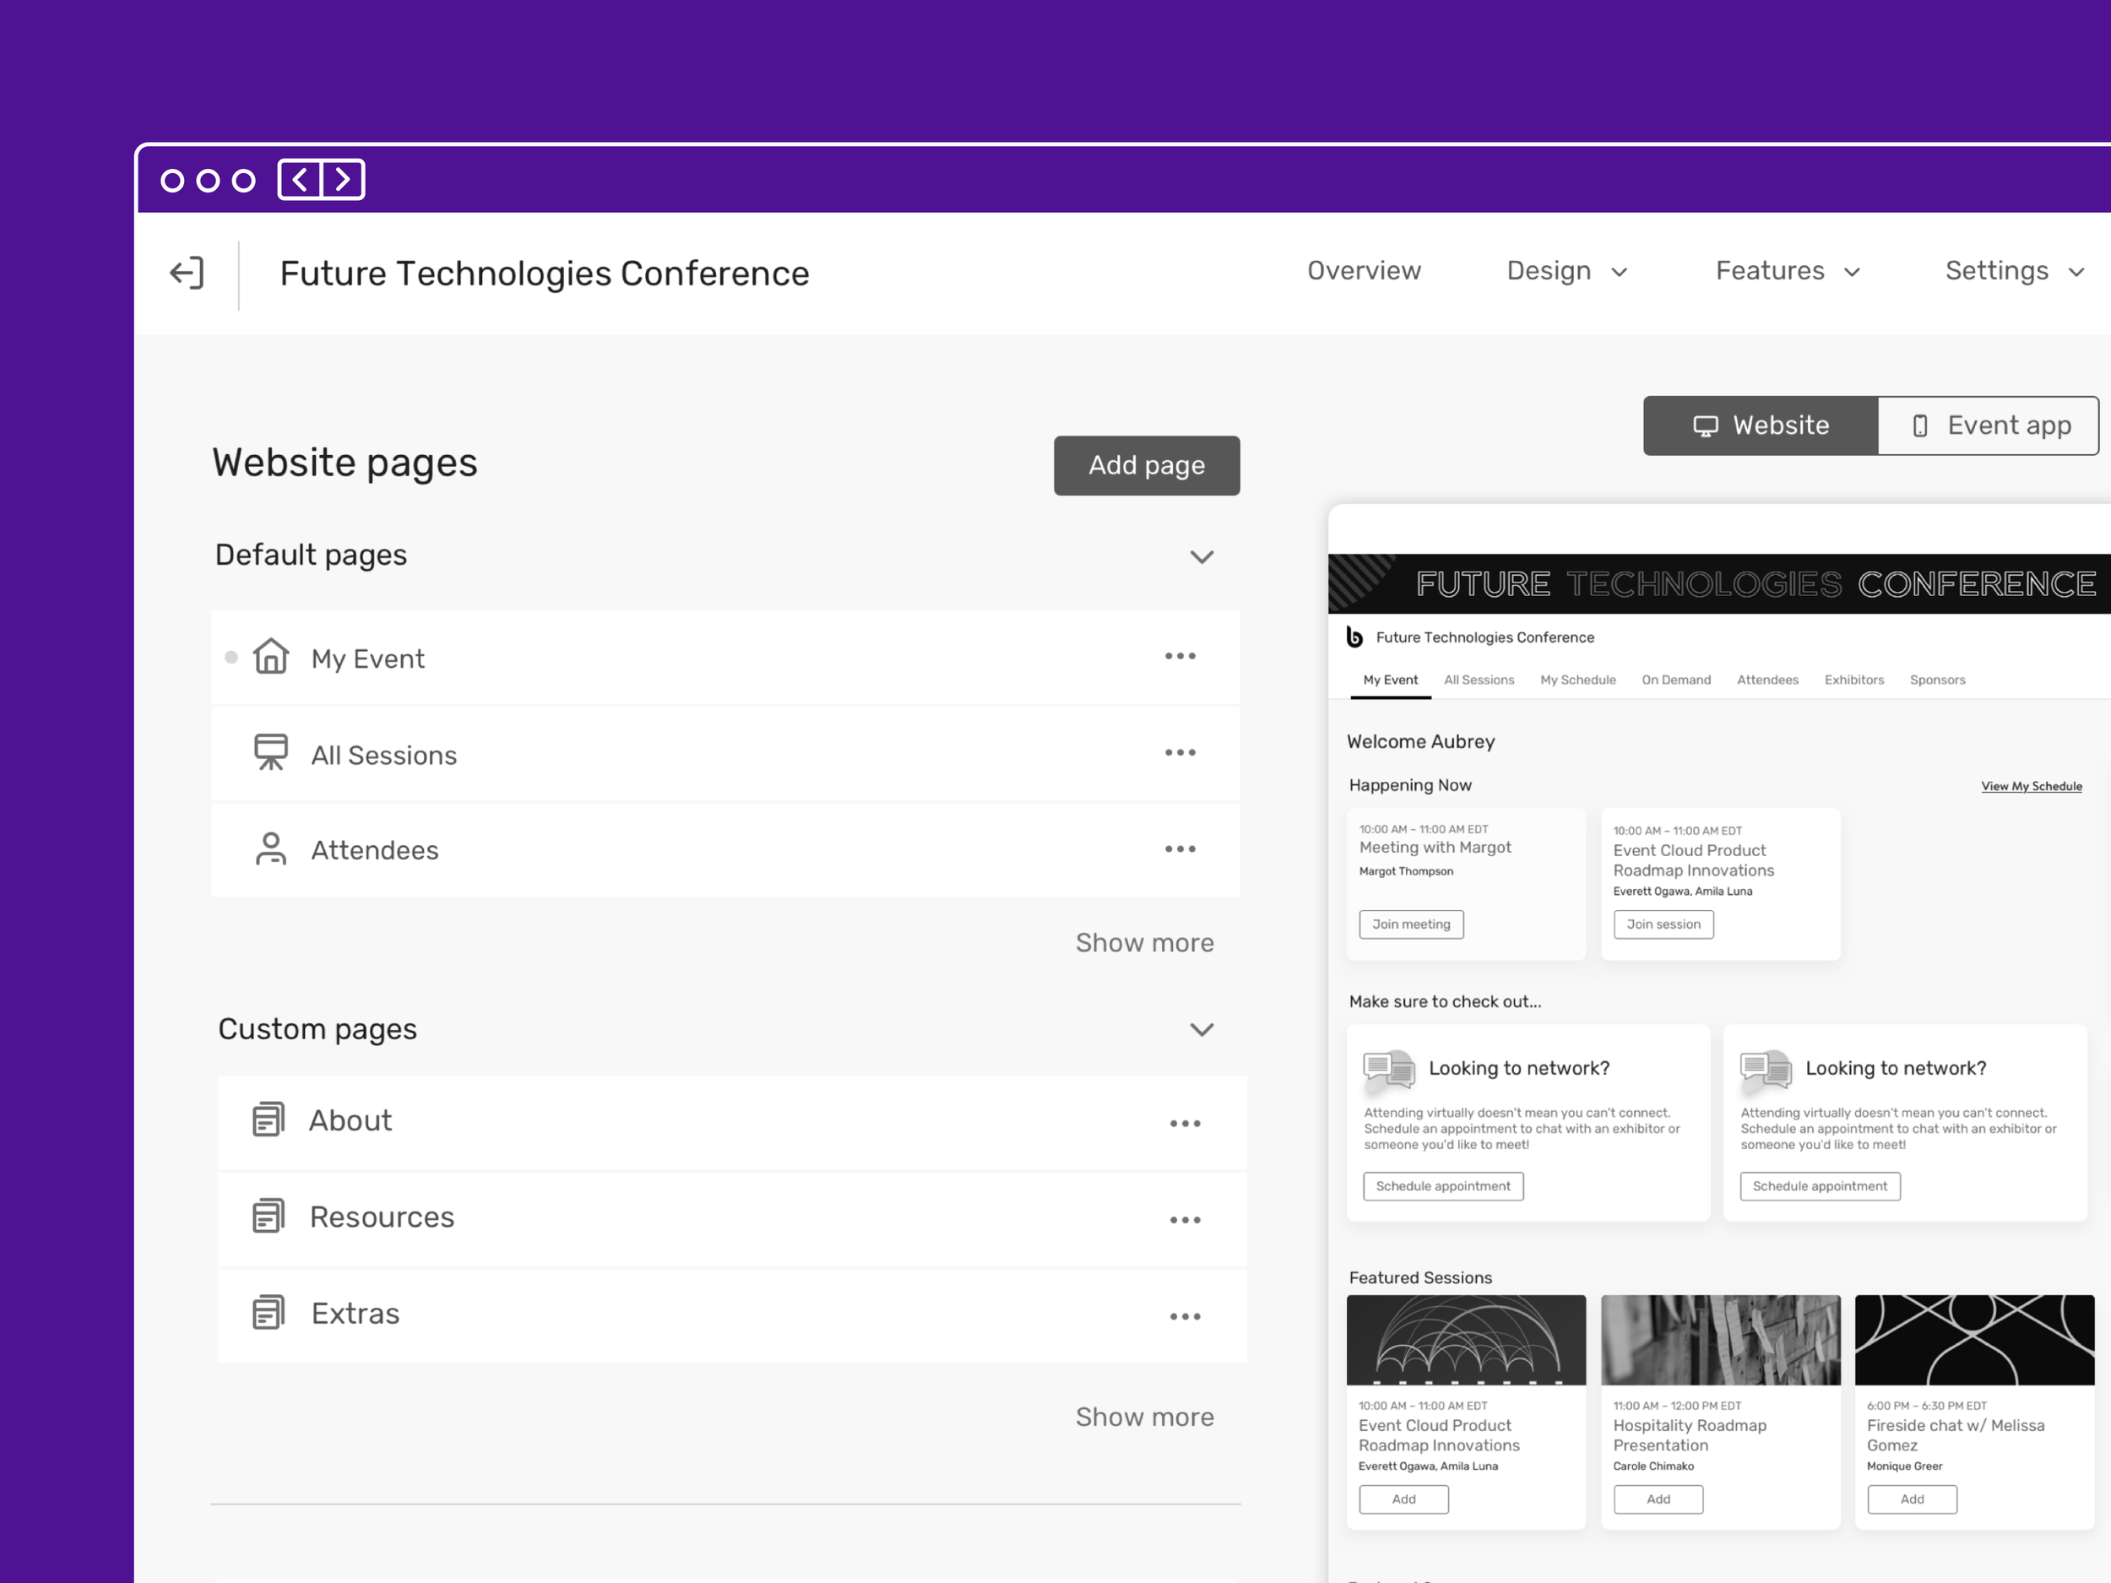Image resolution: width=2111 pixels, height=1583 pixels.
Task: Collapse the Custom pages section
Action: click(x=1202, y=1029)
